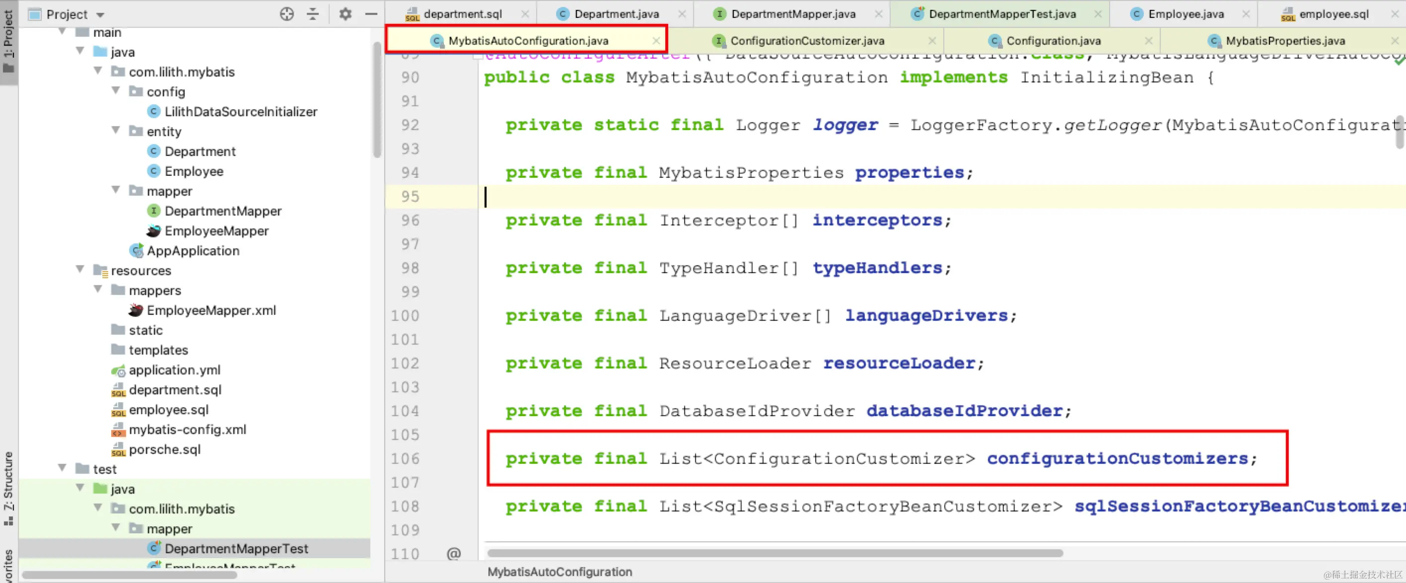Click the editor horizontal scrollbar
The height and width of the screenshot is (583, 1406).
[x=775, y=553]
